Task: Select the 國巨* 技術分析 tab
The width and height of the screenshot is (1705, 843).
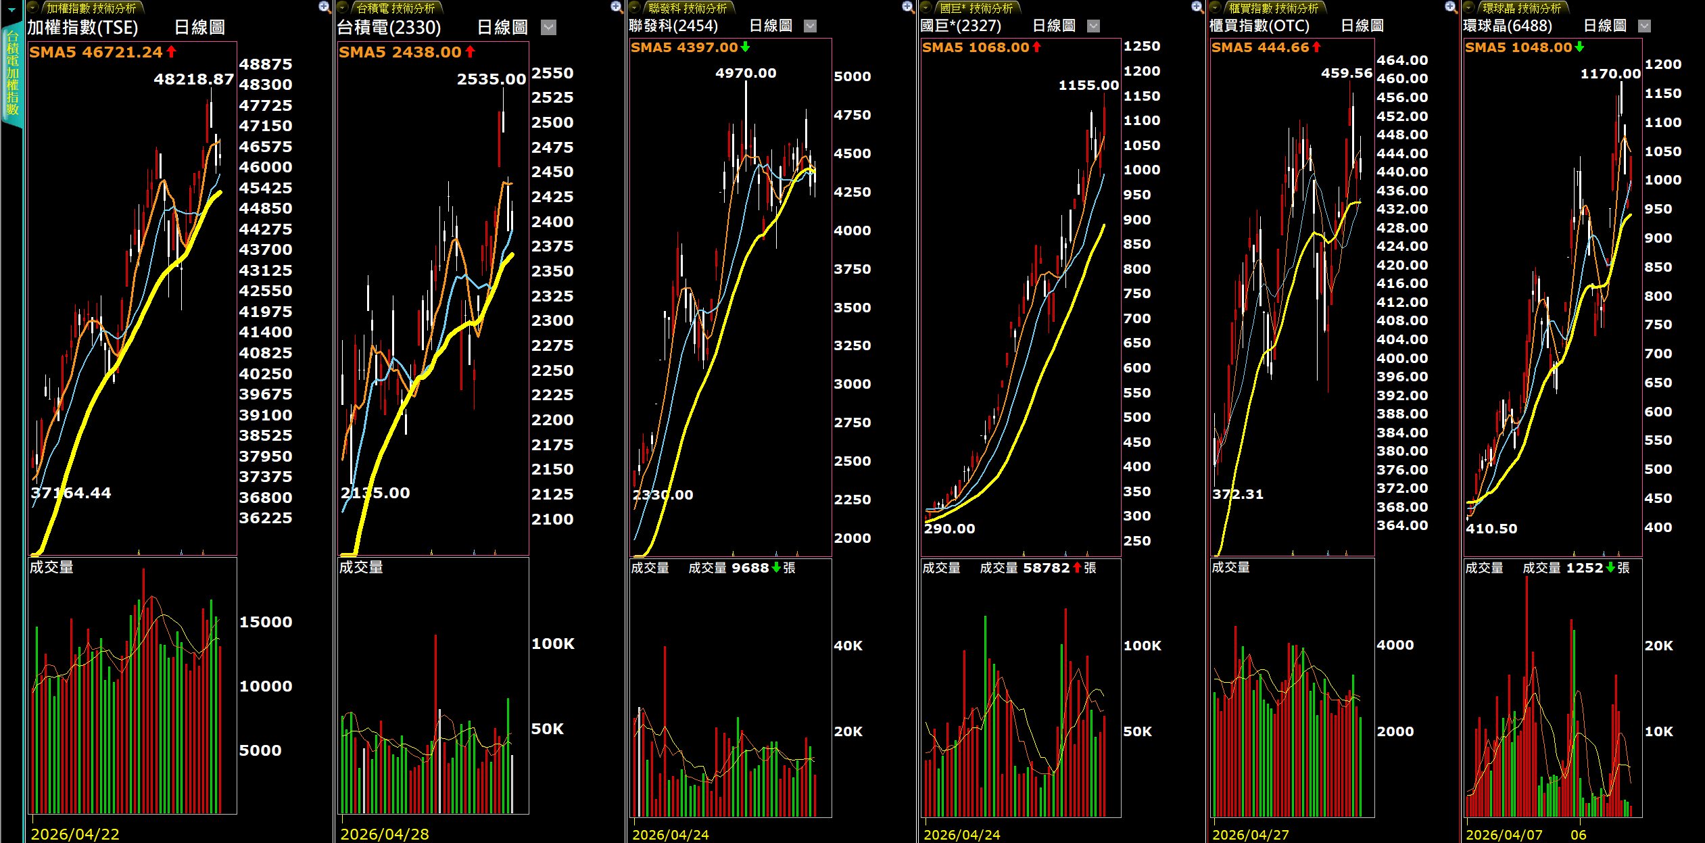Action: point(976,8)
